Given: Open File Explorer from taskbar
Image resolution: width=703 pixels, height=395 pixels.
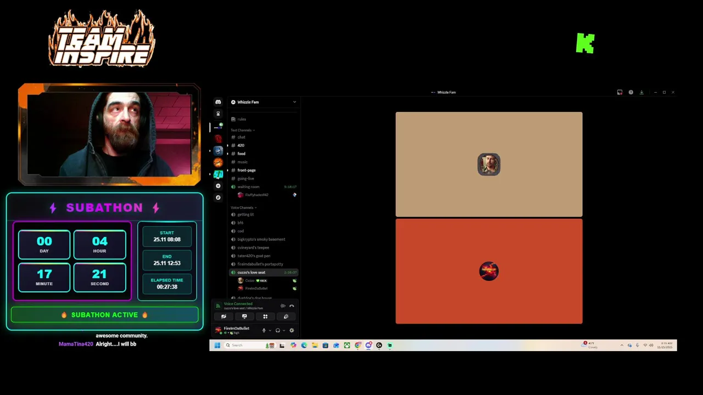Looking at the screenshot, I should point(315,345).
